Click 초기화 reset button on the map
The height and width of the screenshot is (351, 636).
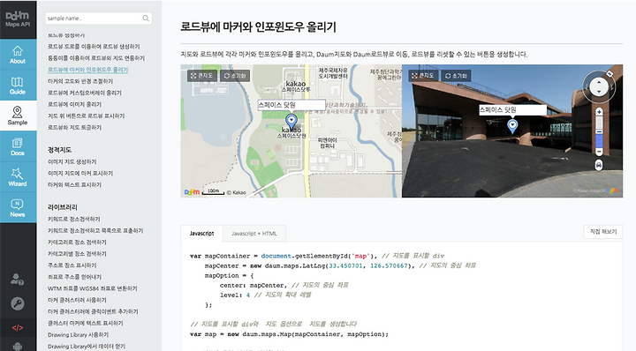[235, 76]
